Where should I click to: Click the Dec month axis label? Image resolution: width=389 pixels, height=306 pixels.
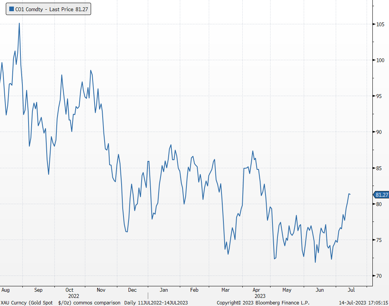pos(132,290)
